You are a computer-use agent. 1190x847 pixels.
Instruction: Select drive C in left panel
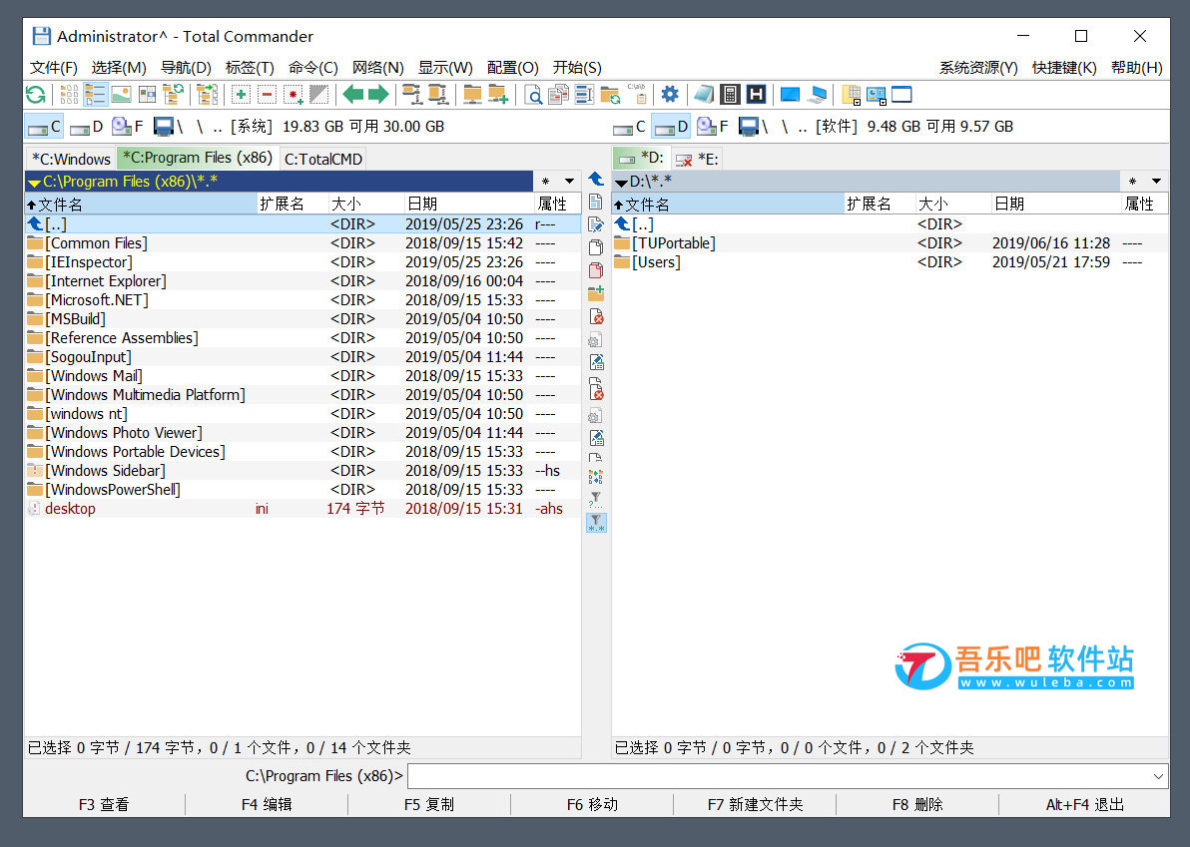[x=43, y=127]
